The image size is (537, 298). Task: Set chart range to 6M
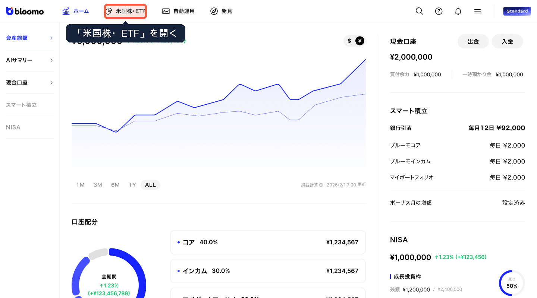115,185
